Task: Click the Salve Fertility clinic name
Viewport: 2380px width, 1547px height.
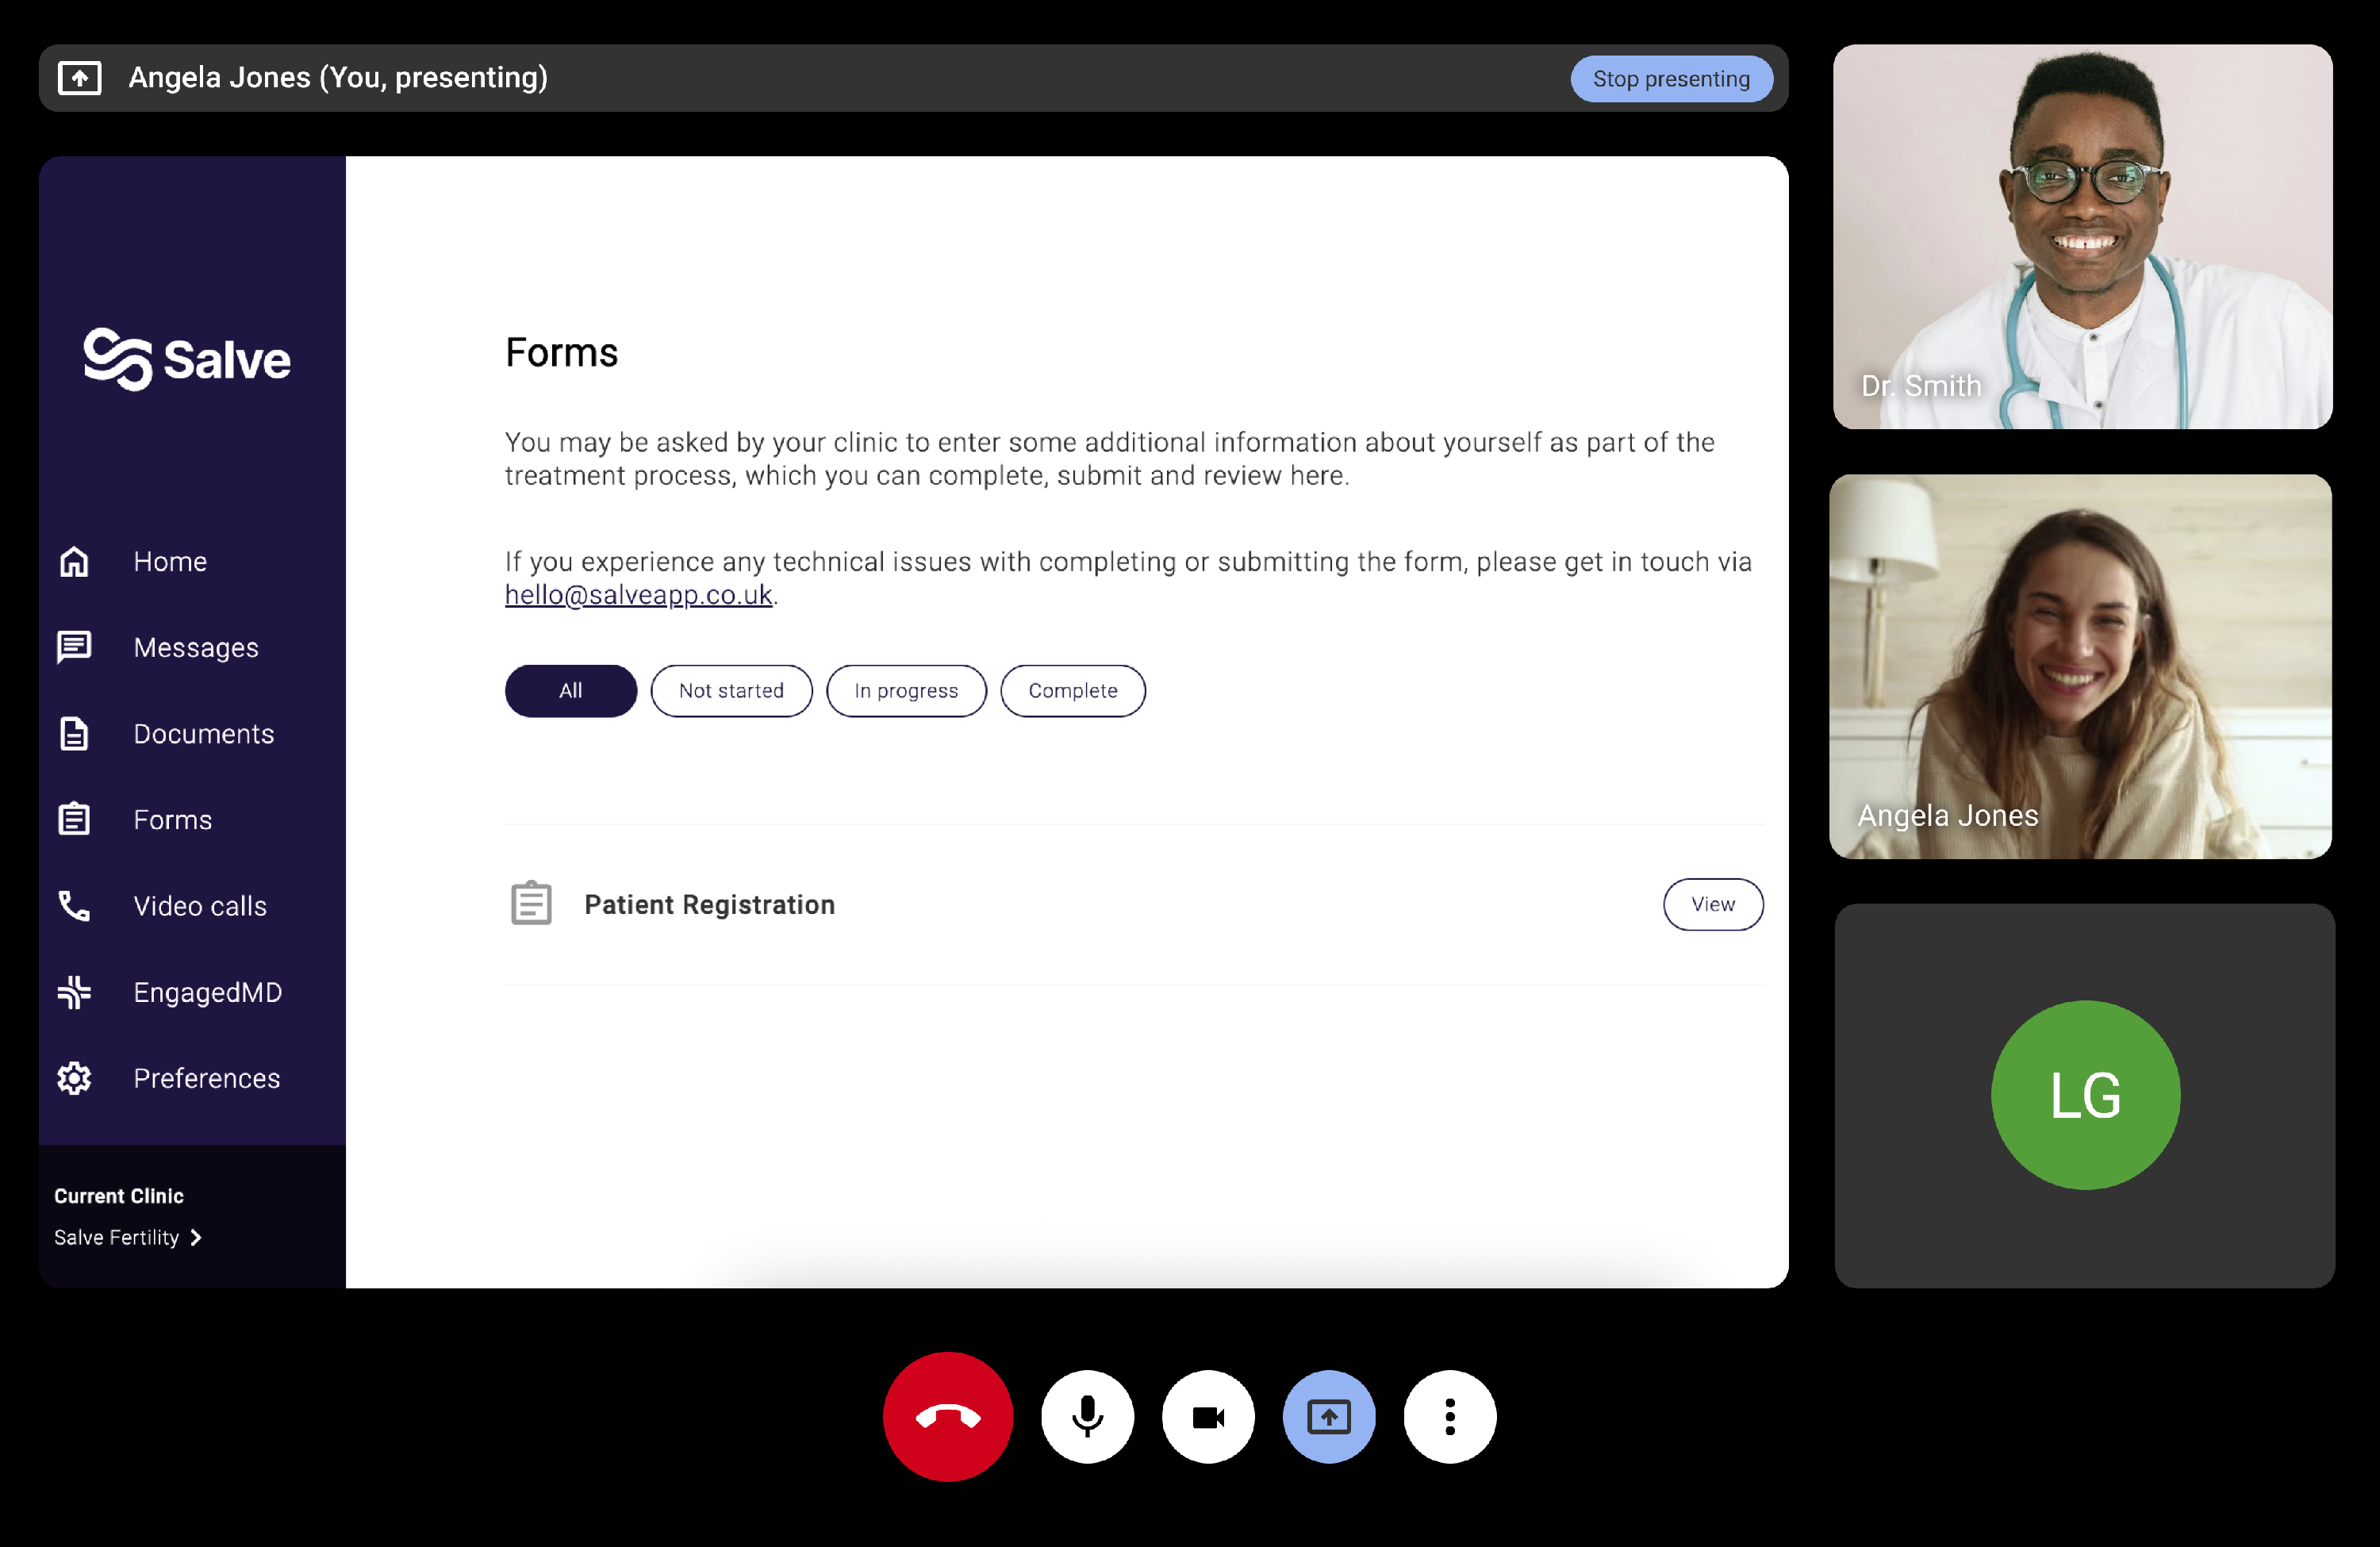Action: pyautogui.click(x=116, y=1237)
